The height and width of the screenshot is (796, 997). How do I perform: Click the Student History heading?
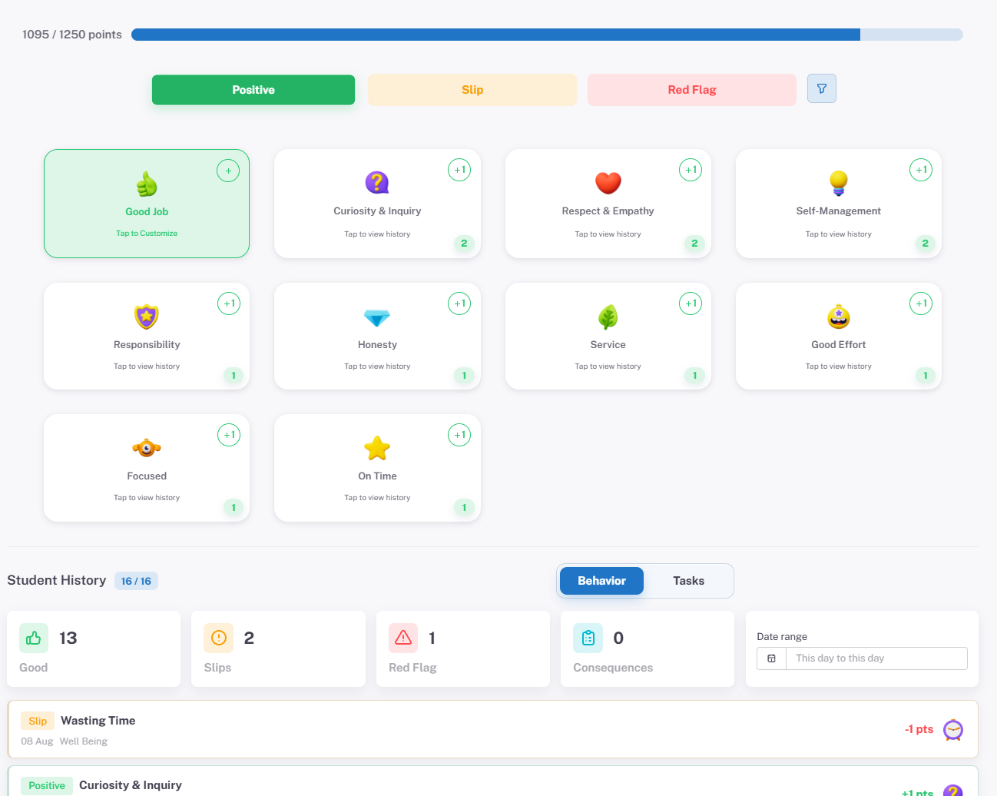pyautogui.click(x=57, y=580)
